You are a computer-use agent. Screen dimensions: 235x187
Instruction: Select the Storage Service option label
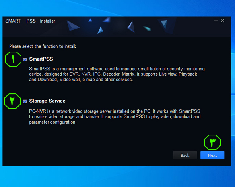click(x=47, y=101)
